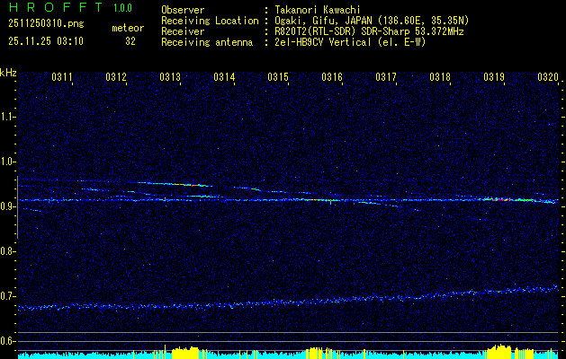Select the 0320 time label

548,78
